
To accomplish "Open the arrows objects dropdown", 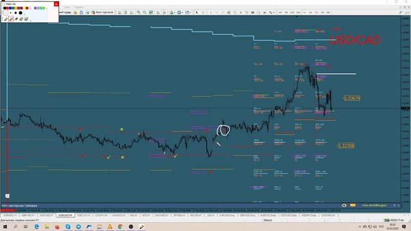I will [x=272, y=12].
